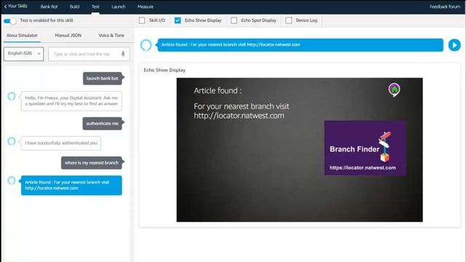Switch to the Launch tab
Viewport: 466px width, 262px height.
coord(118,7)
